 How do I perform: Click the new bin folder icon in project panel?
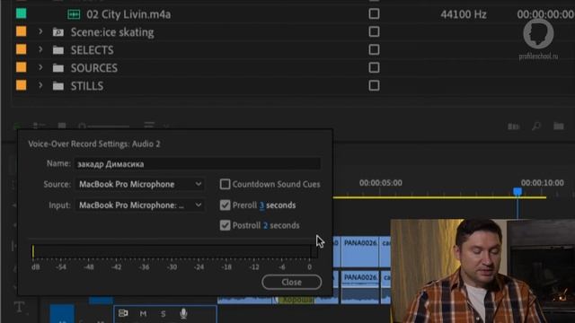[x=559, y=127]
